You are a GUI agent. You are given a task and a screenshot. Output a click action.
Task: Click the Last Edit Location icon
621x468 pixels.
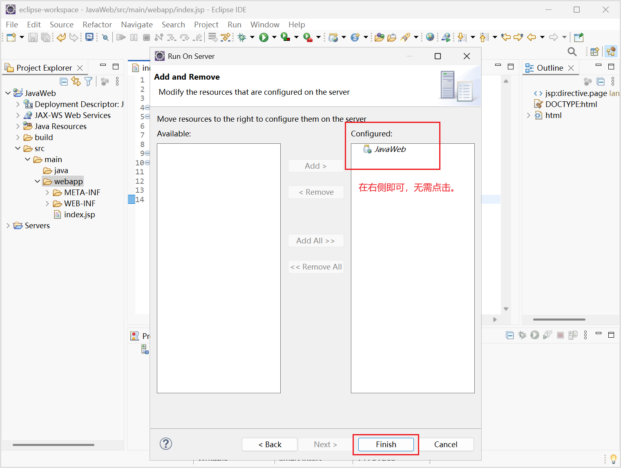(x=506, y=38)
